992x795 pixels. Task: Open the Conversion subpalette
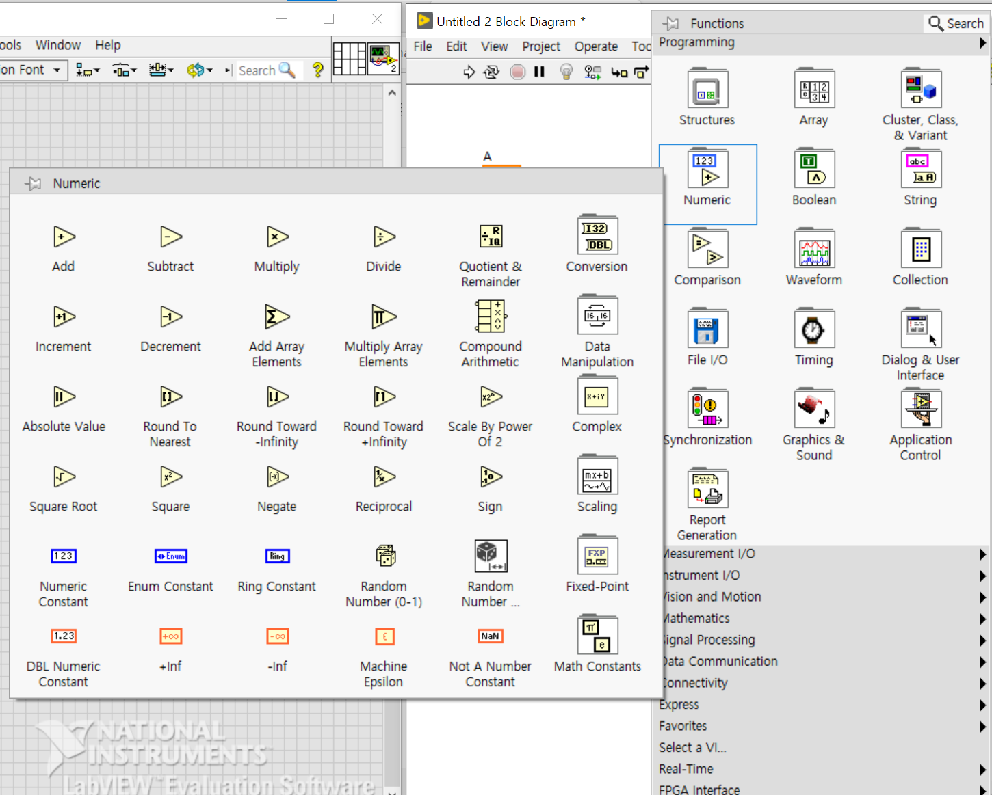click(x=597, y=236)
